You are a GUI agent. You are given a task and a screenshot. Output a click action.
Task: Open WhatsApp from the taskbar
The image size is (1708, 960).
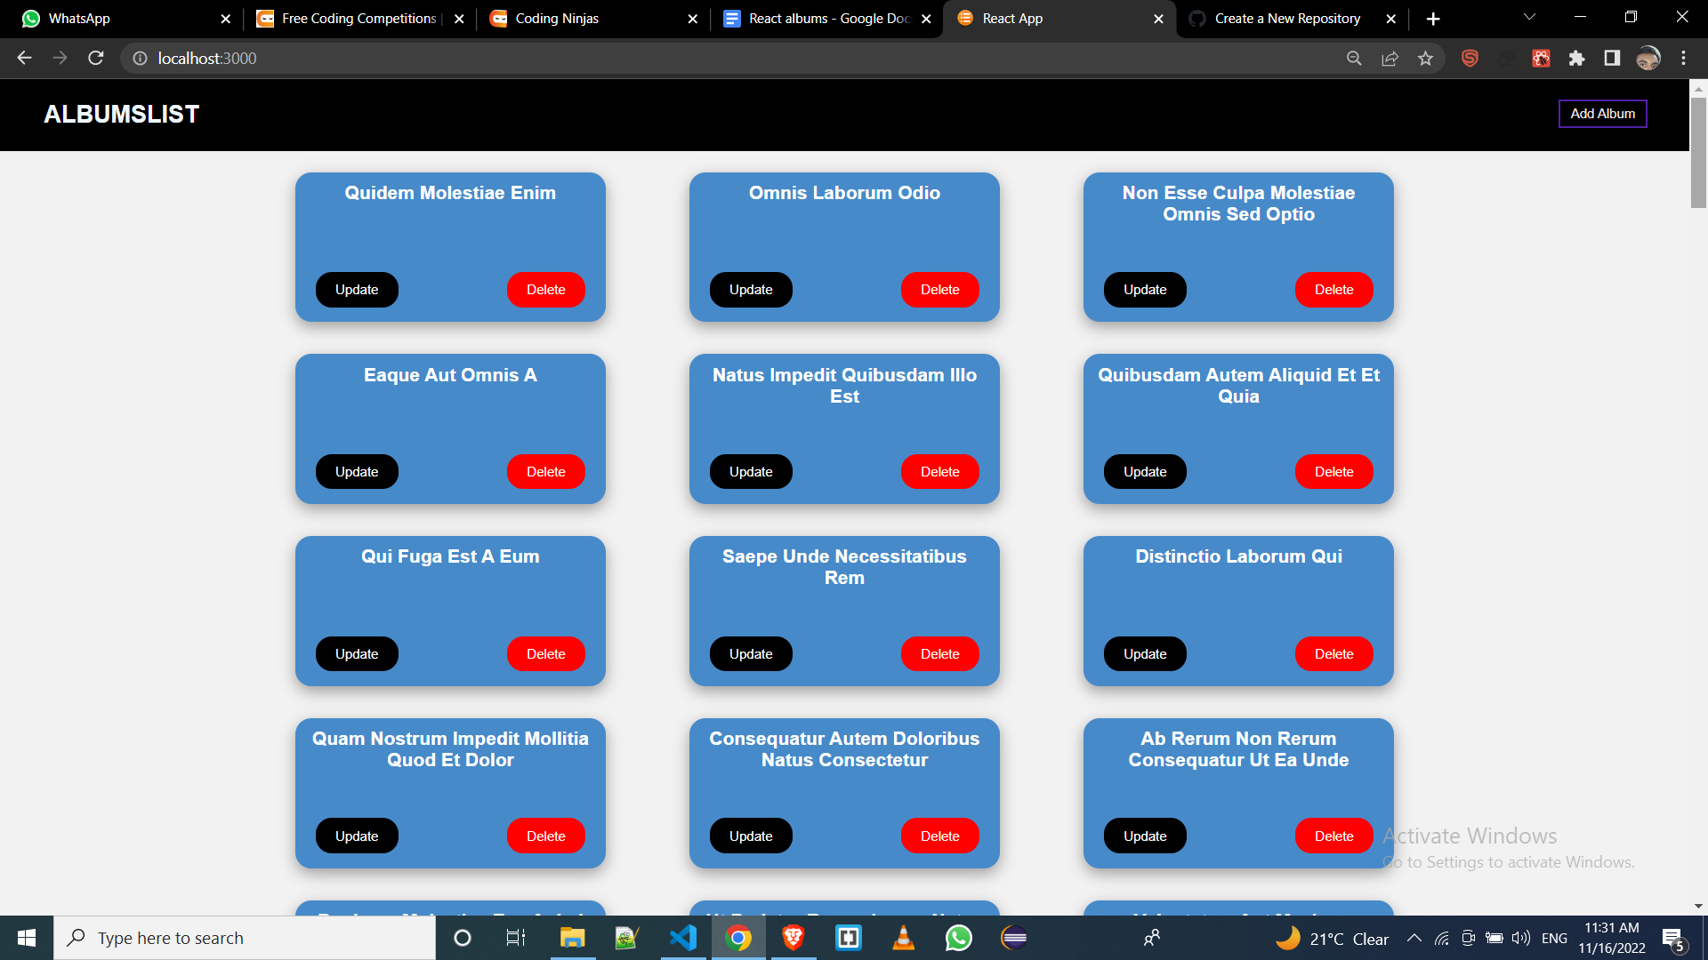[959, 938]
